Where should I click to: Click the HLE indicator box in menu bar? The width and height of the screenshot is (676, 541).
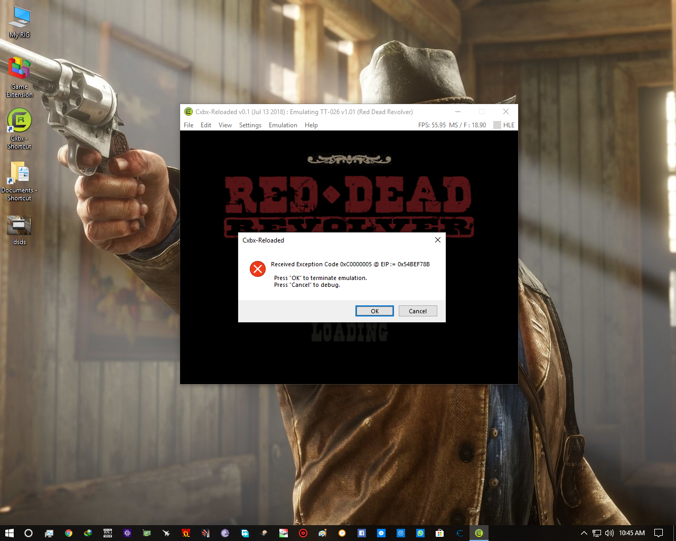point(497,125)
